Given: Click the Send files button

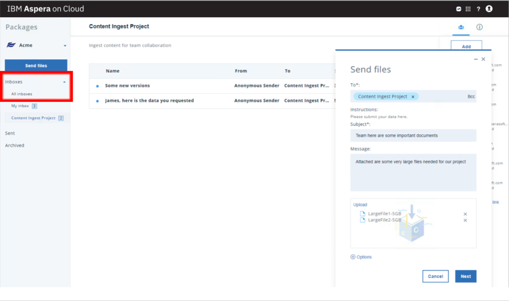Looking at the screenshot, I should [36, 65].
